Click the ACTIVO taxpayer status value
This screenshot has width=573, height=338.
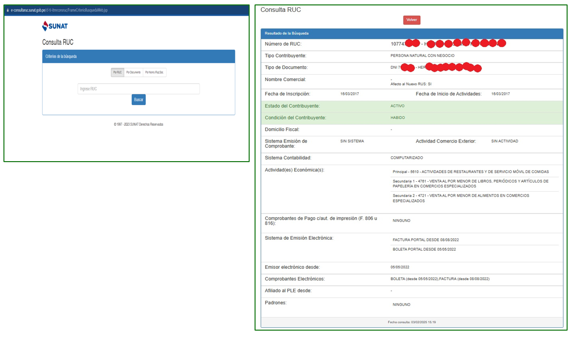click(x=398, y=106)
